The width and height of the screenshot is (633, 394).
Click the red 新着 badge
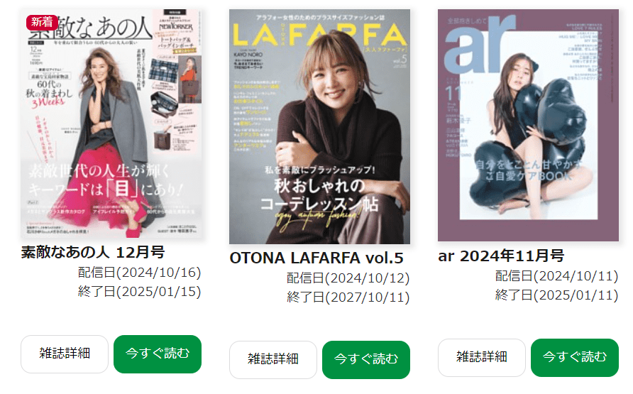[42, 22]
